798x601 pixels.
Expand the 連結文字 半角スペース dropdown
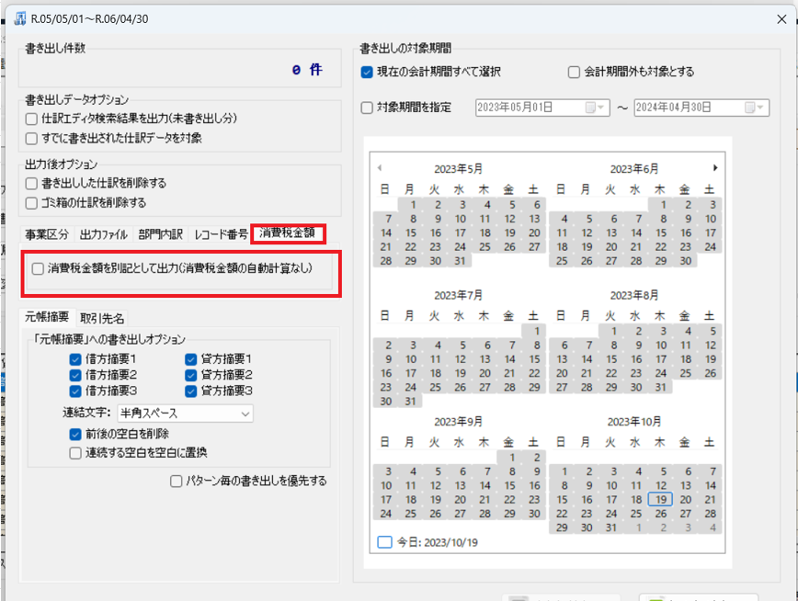click(245, 414)
